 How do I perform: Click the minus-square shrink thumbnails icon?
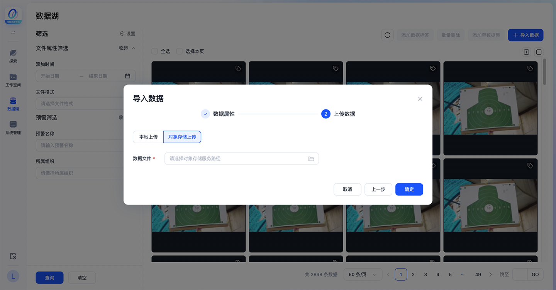539,52
